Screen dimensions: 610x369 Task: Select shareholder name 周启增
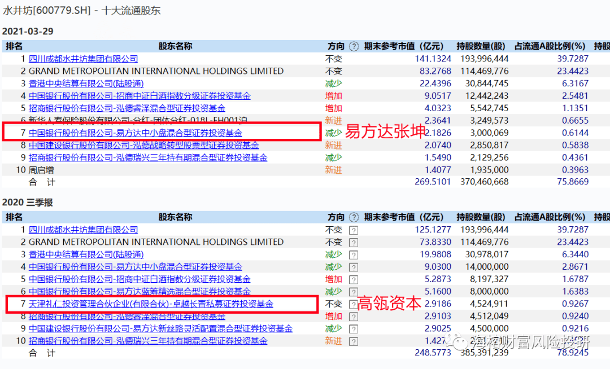point(41,170)
